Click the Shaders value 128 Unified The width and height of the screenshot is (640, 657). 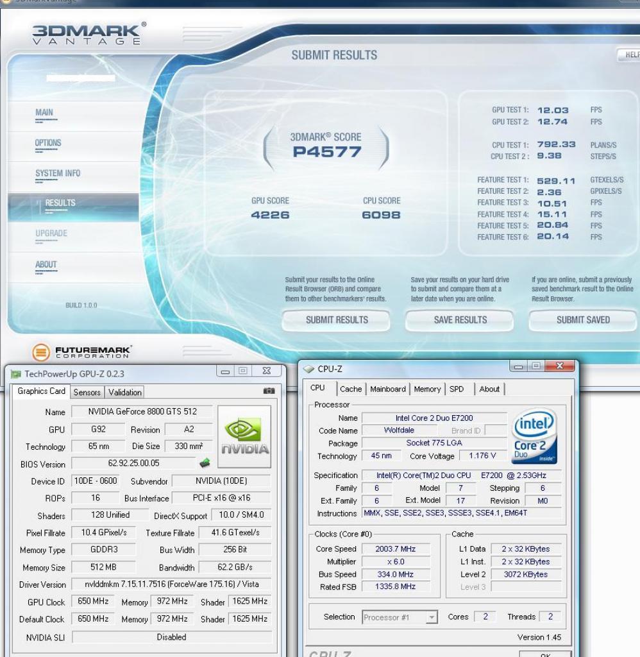(110, 515)
